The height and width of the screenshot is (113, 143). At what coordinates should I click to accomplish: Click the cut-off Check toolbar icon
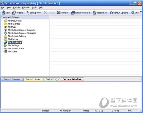tap(133, 13)
